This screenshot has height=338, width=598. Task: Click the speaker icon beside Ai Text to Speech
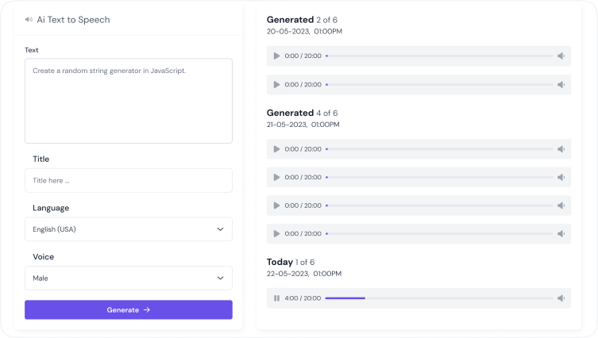click(29, 19)
